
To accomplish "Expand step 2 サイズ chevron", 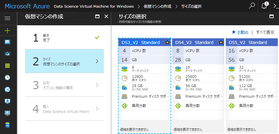I will click(x=97, y=61).
